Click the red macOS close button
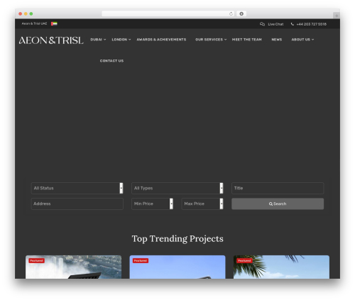 [21, 14]
